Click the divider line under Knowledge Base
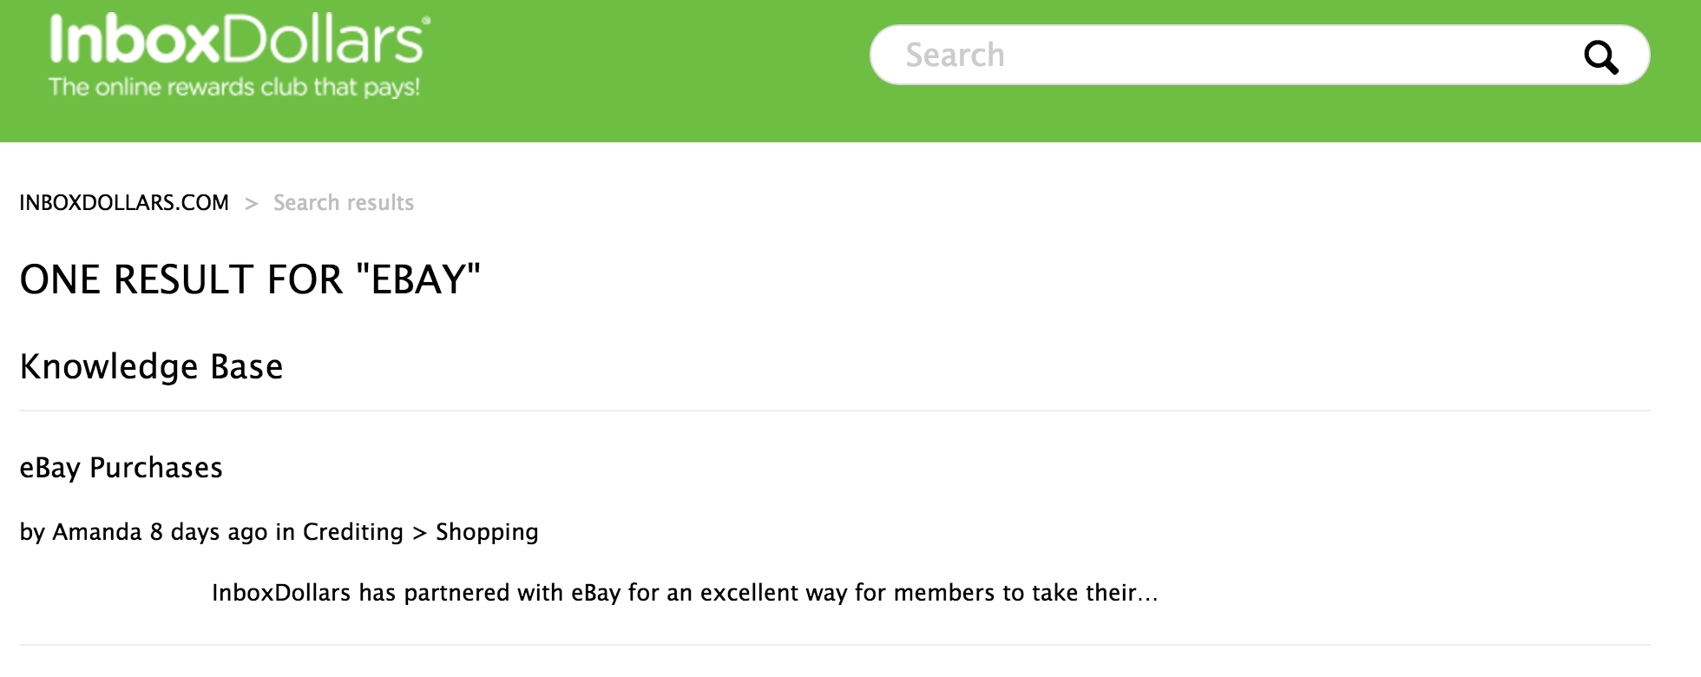 834,411
